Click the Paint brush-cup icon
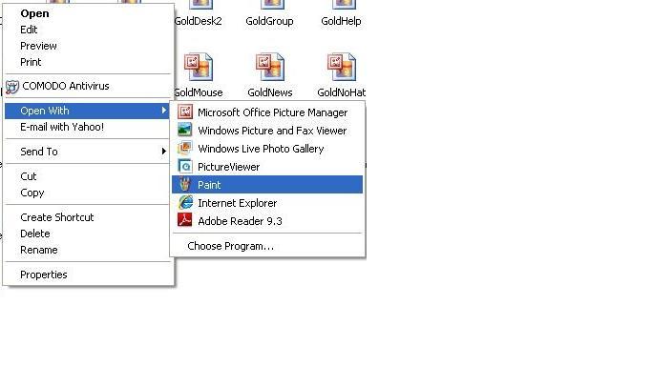The width and height of the screenshot is (652, 366). pyautogui.click(x=185, y=184)
